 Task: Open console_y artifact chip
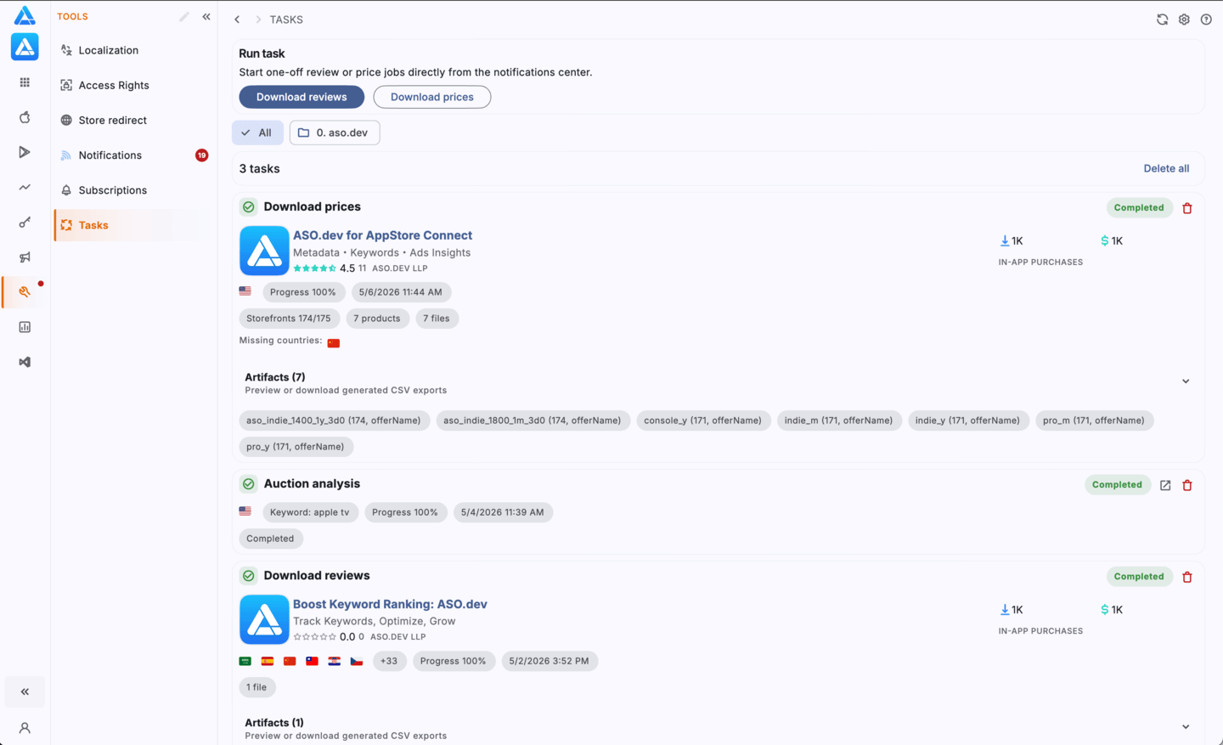tap(703, 420)
